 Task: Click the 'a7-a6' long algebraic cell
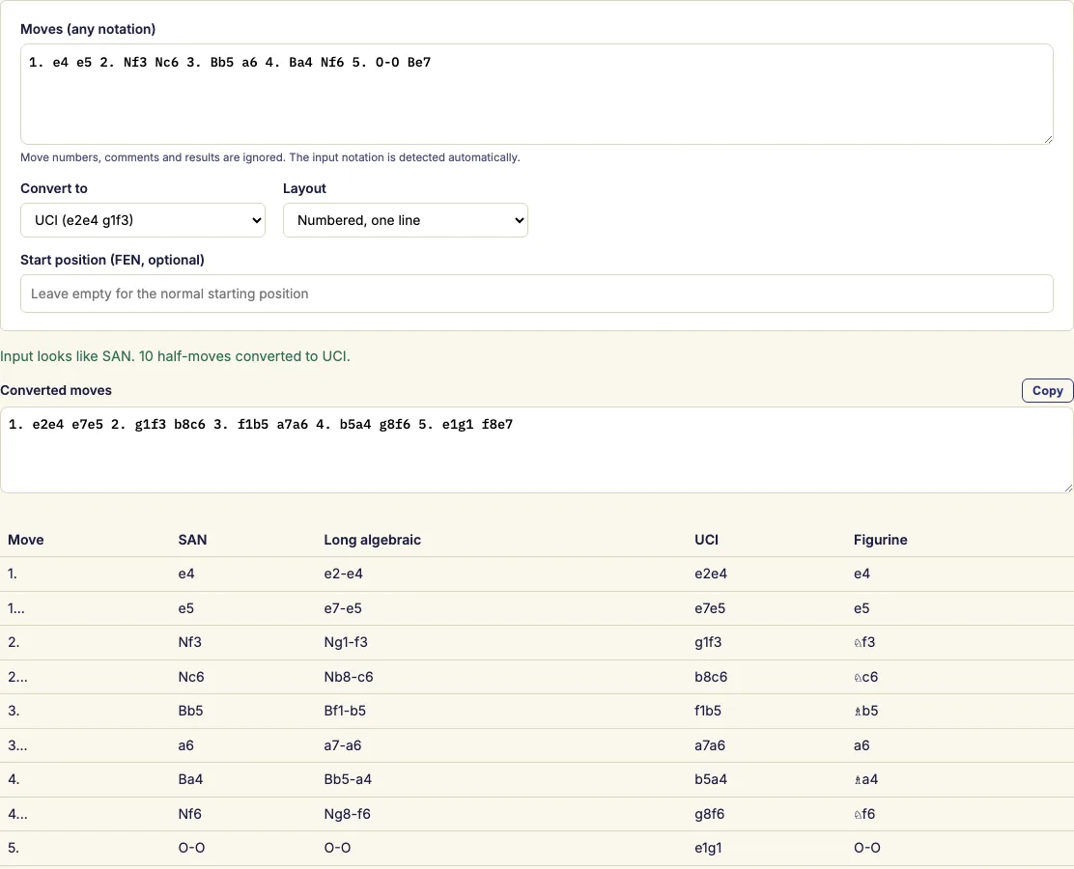(343, 745)
